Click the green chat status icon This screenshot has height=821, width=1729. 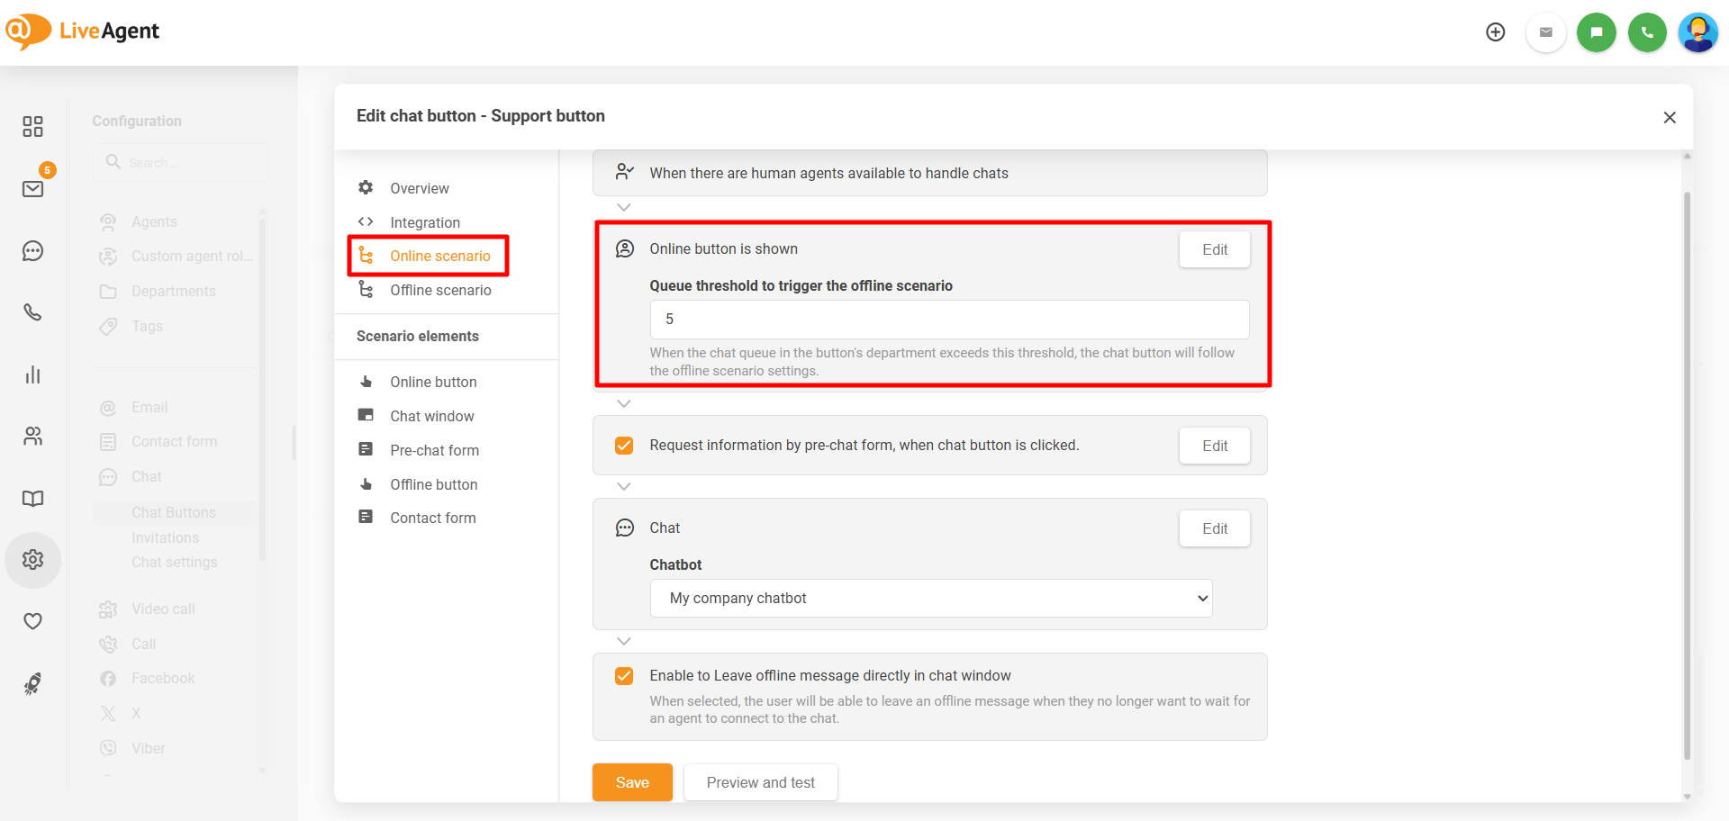coord(1596,32)
